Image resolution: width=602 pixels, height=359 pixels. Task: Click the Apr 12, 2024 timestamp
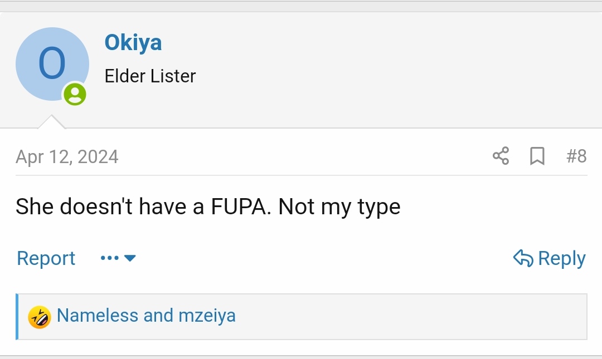[x=67, y=156]
